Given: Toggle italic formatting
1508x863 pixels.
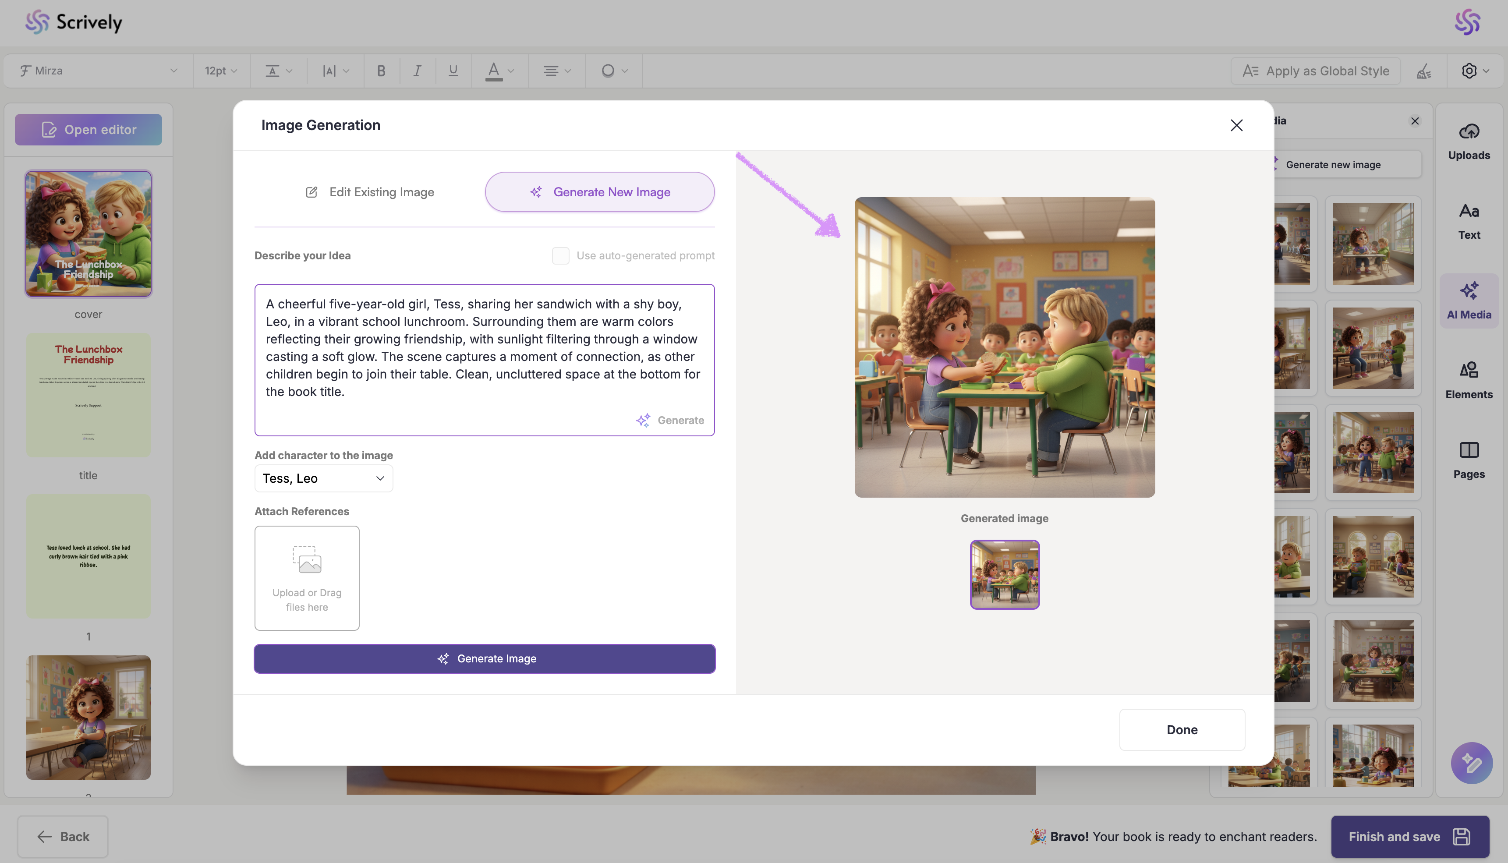Looking at the screenshot, I should click(x=418, y=71).
